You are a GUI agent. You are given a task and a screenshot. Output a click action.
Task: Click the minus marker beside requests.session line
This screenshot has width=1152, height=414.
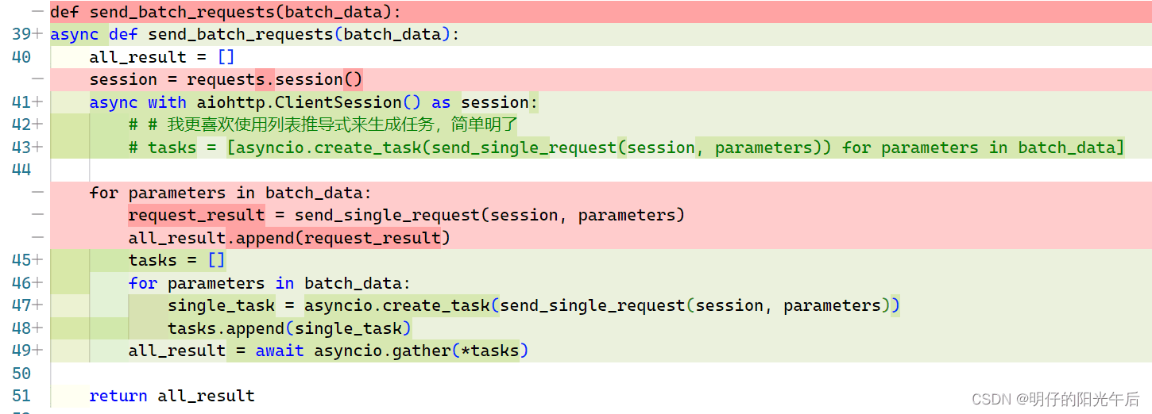(37, 79)
